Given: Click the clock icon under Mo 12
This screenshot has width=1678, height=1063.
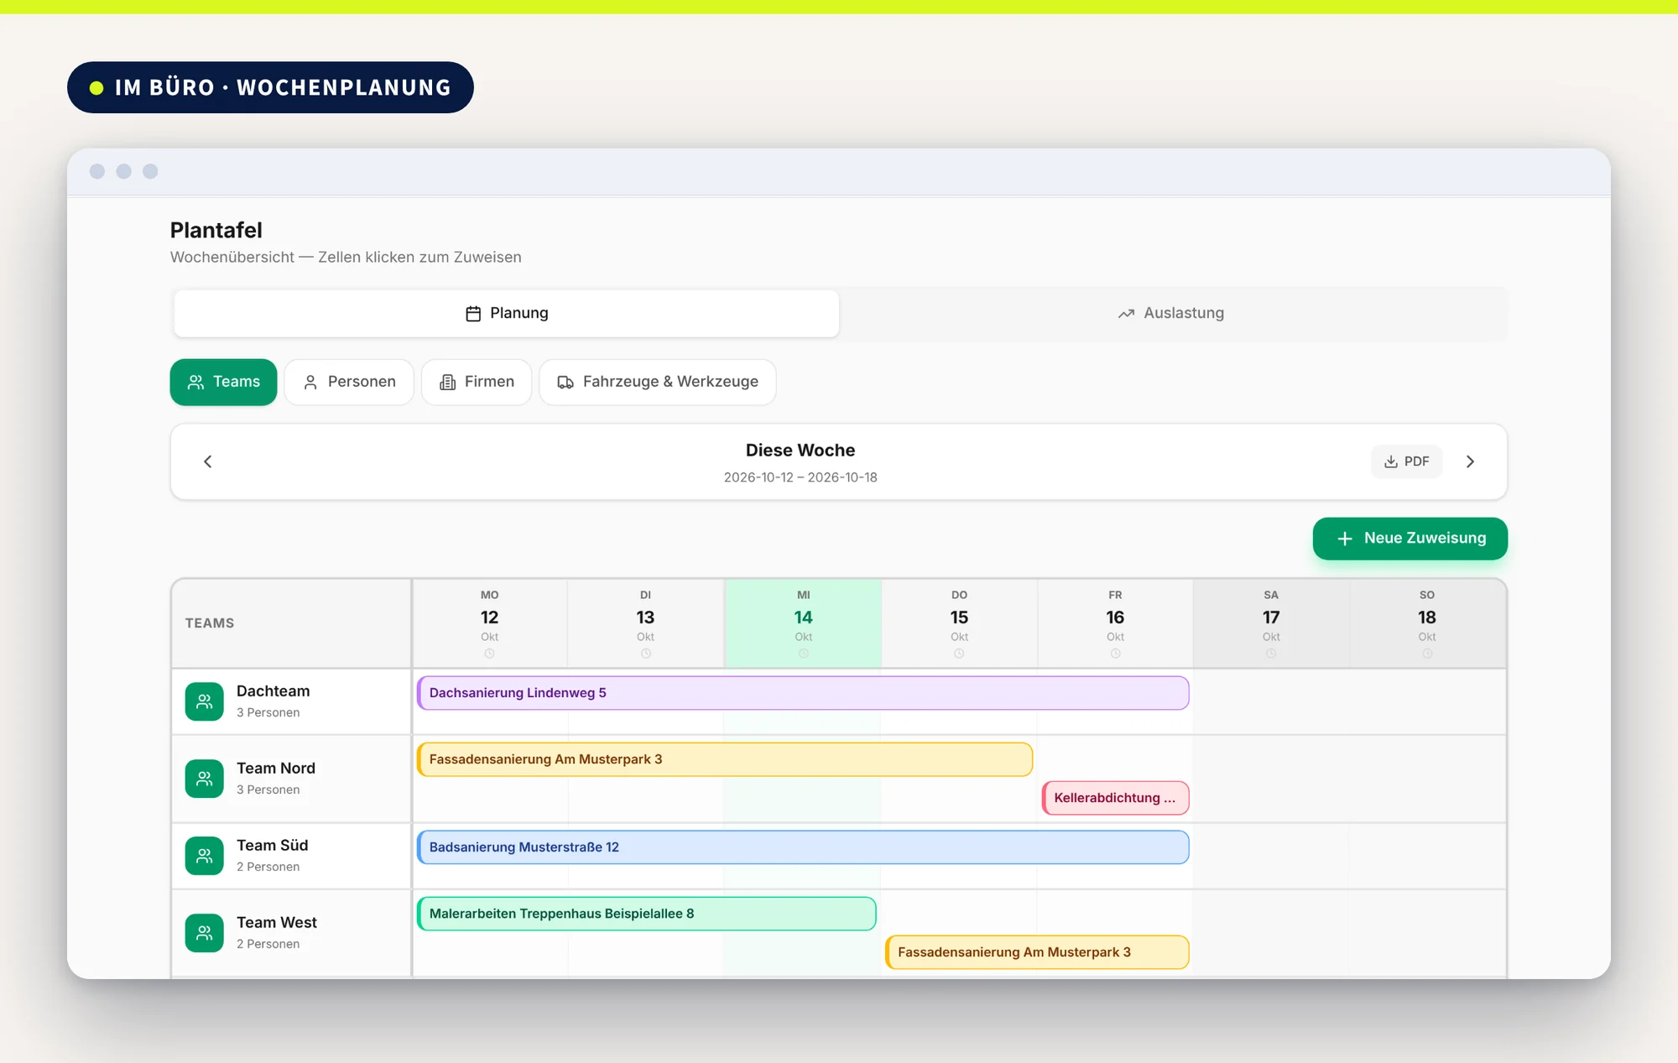Looking at the screenshot, I should coord(489,654).
